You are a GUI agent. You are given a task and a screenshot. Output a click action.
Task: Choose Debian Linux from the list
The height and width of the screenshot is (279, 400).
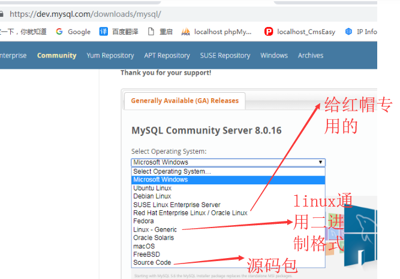pyautogui.click(x=228, y=196)
